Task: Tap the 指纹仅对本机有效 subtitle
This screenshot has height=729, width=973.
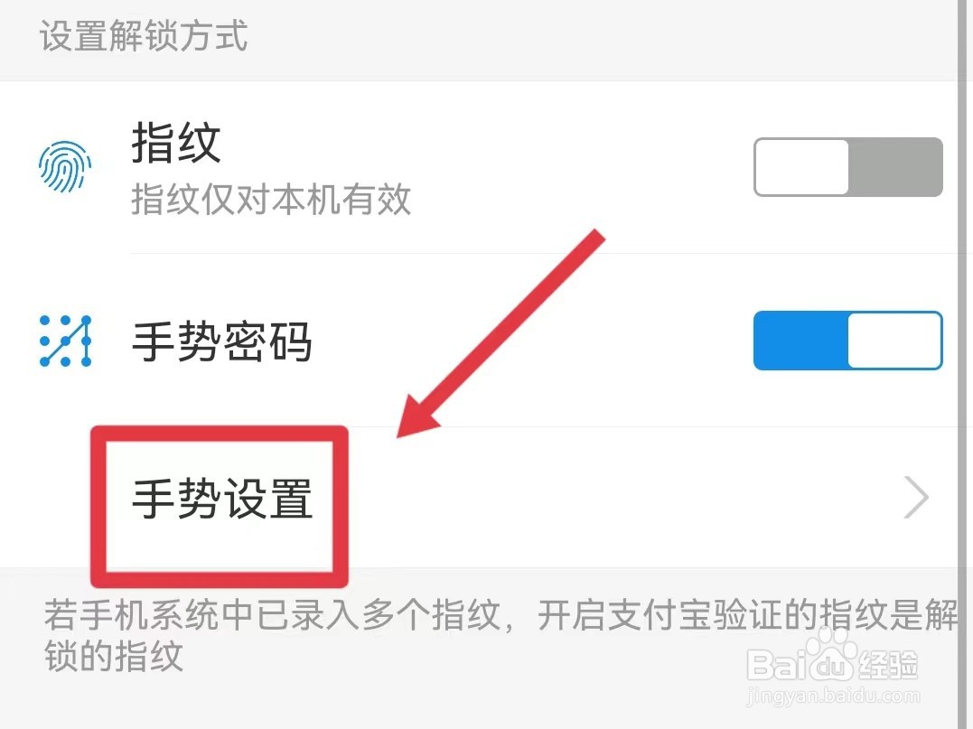Action: [x=271, y=199]
